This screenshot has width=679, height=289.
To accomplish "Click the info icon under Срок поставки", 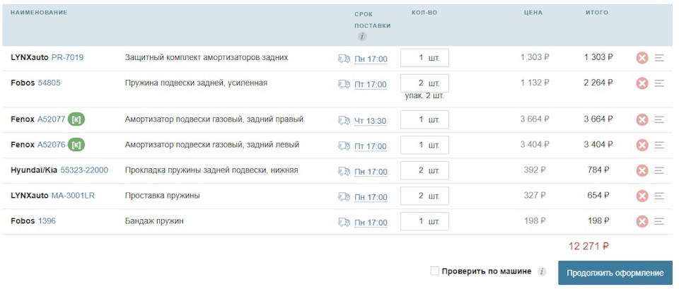I will pos(362,36).
